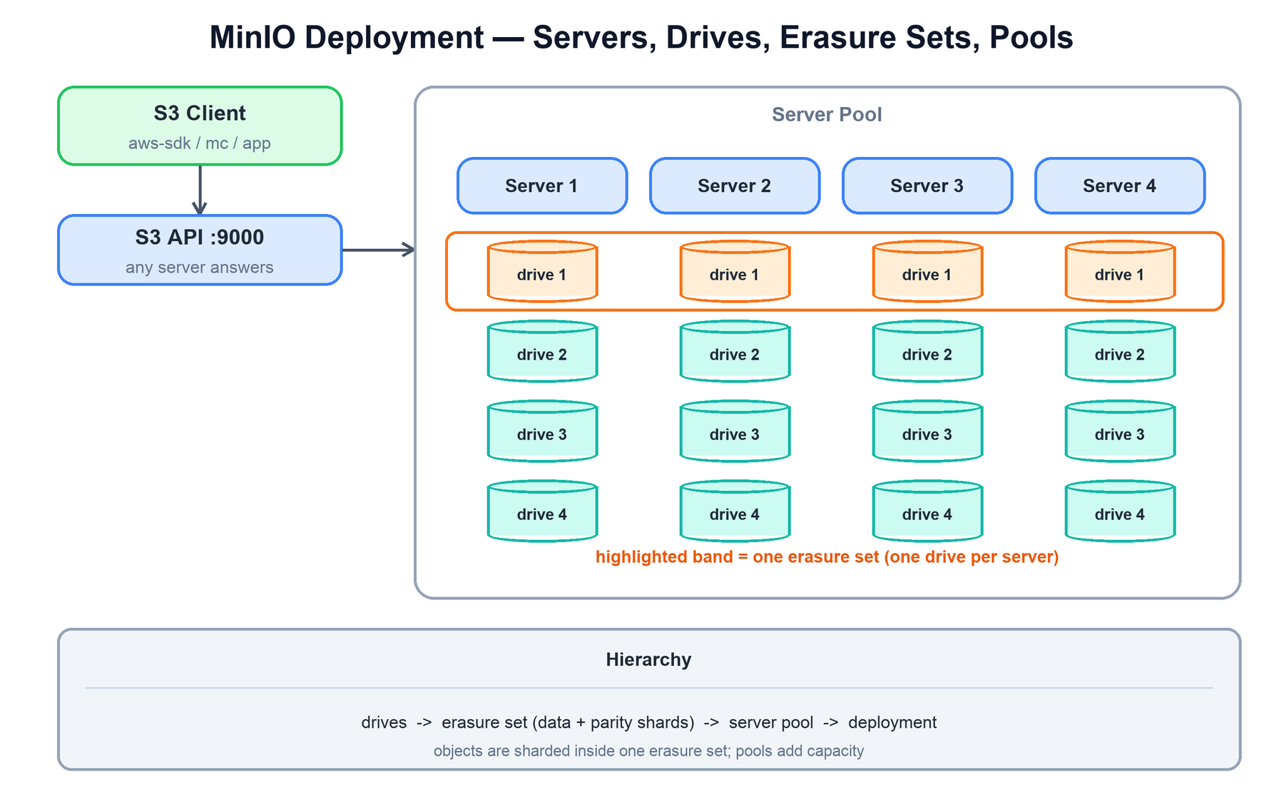
Task: Click drive 2 cylinder under Server 4
Action: click(x=1120, y=352)
